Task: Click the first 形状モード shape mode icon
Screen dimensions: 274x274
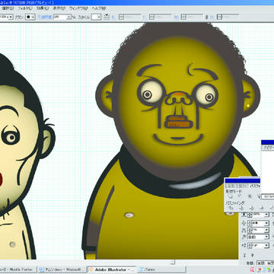Action: (x=231, y=196)
